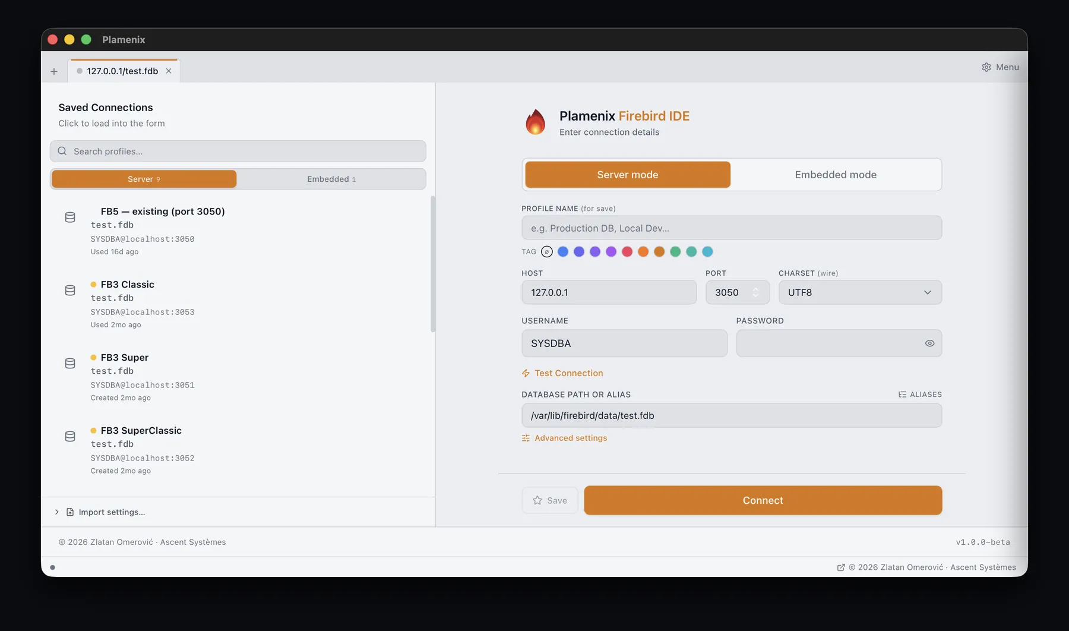Pick the blue tag color
The width and height of the screenshot is (1069, 631).
pyautogui.click(x=563, y=252)
